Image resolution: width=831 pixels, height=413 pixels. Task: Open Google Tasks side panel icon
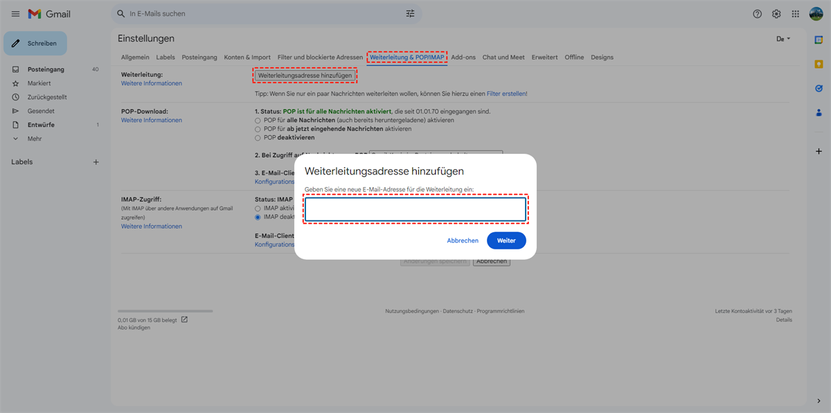(x=819, y=88)
